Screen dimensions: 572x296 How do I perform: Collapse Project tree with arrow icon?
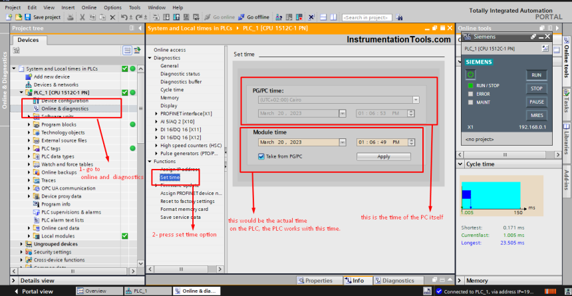[x=140, y=28]
